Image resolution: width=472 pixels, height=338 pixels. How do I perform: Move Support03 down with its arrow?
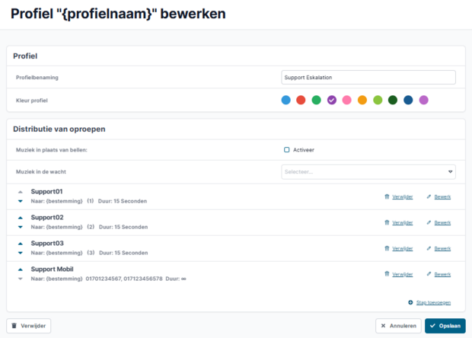pyautogui.click(x=20, y=253)
